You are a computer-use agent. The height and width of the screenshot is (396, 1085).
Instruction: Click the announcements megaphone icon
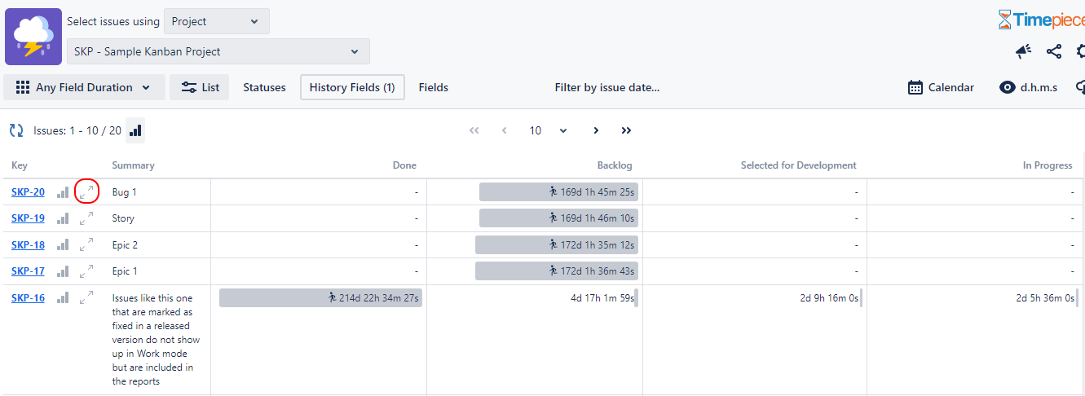point(1023,51)
